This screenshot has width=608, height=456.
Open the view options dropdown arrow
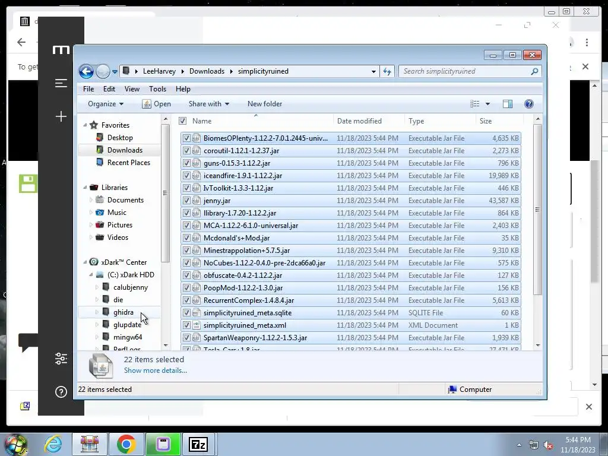point(488,104)
